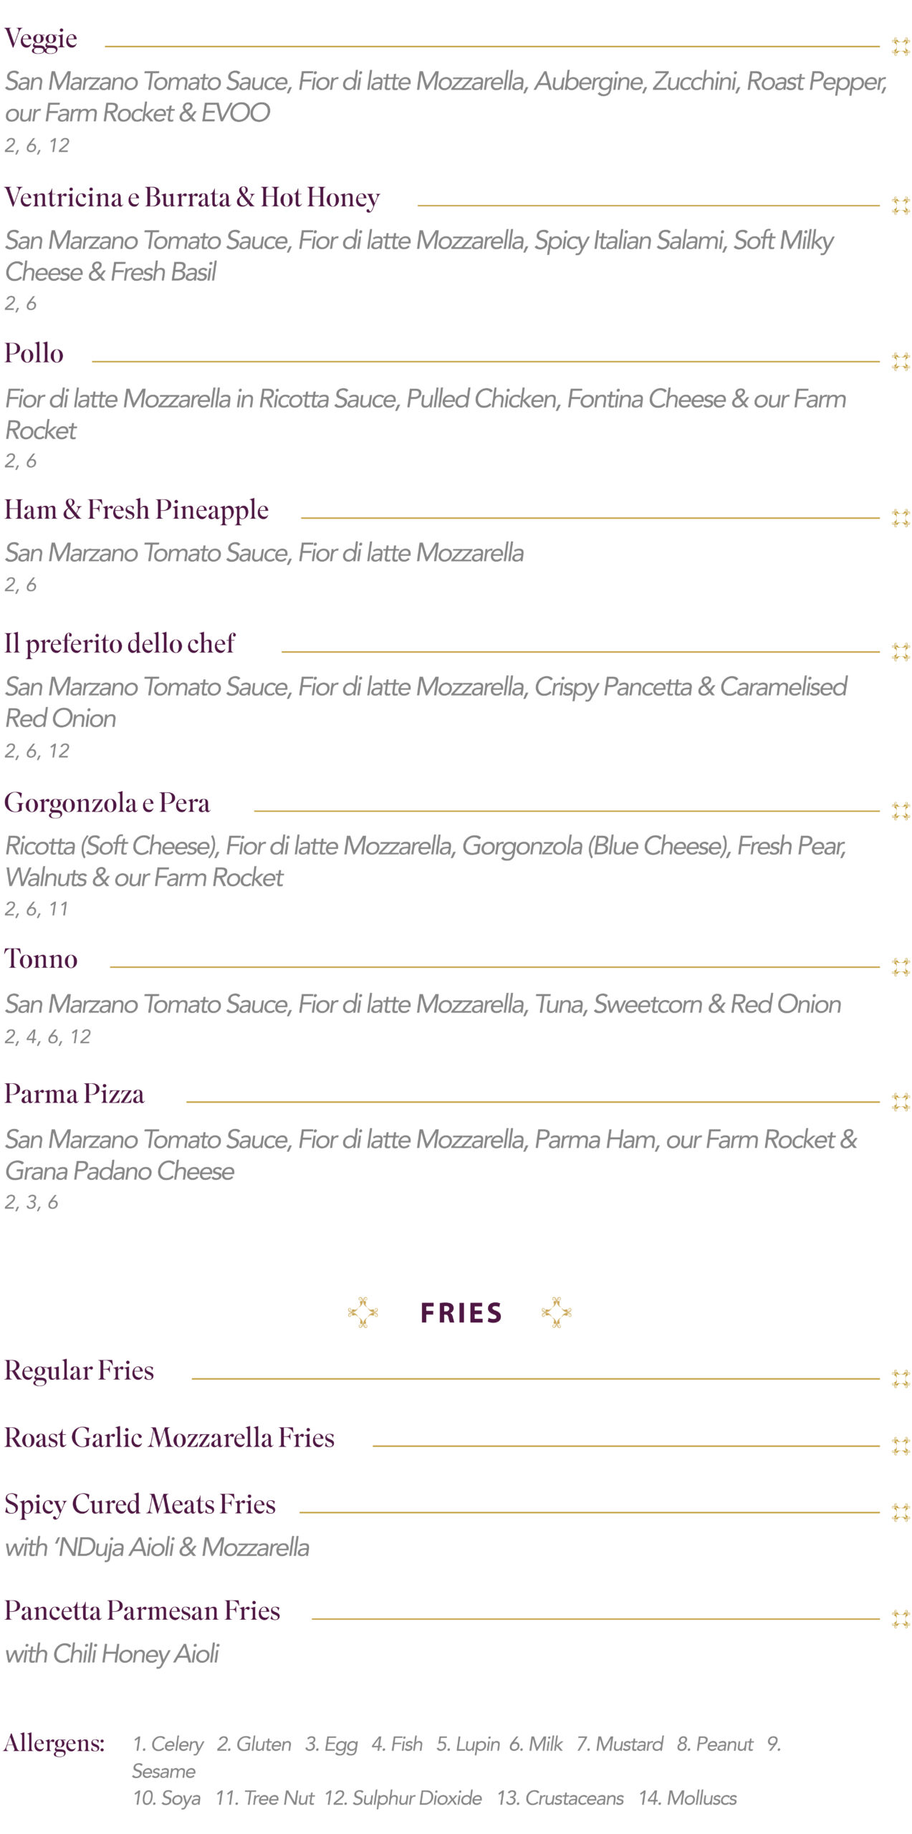Click the Allergens label
The image size is (912, 1834).
pos(54,1743)
